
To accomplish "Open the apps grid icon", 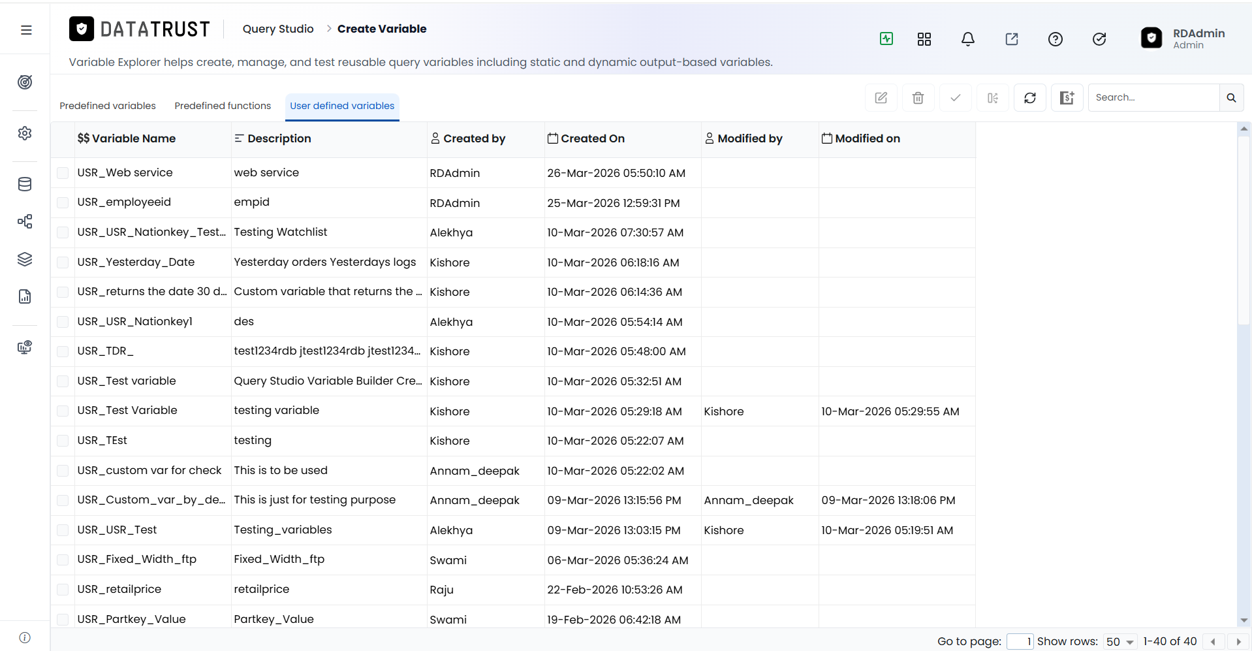I will click(x=924, y=39).
